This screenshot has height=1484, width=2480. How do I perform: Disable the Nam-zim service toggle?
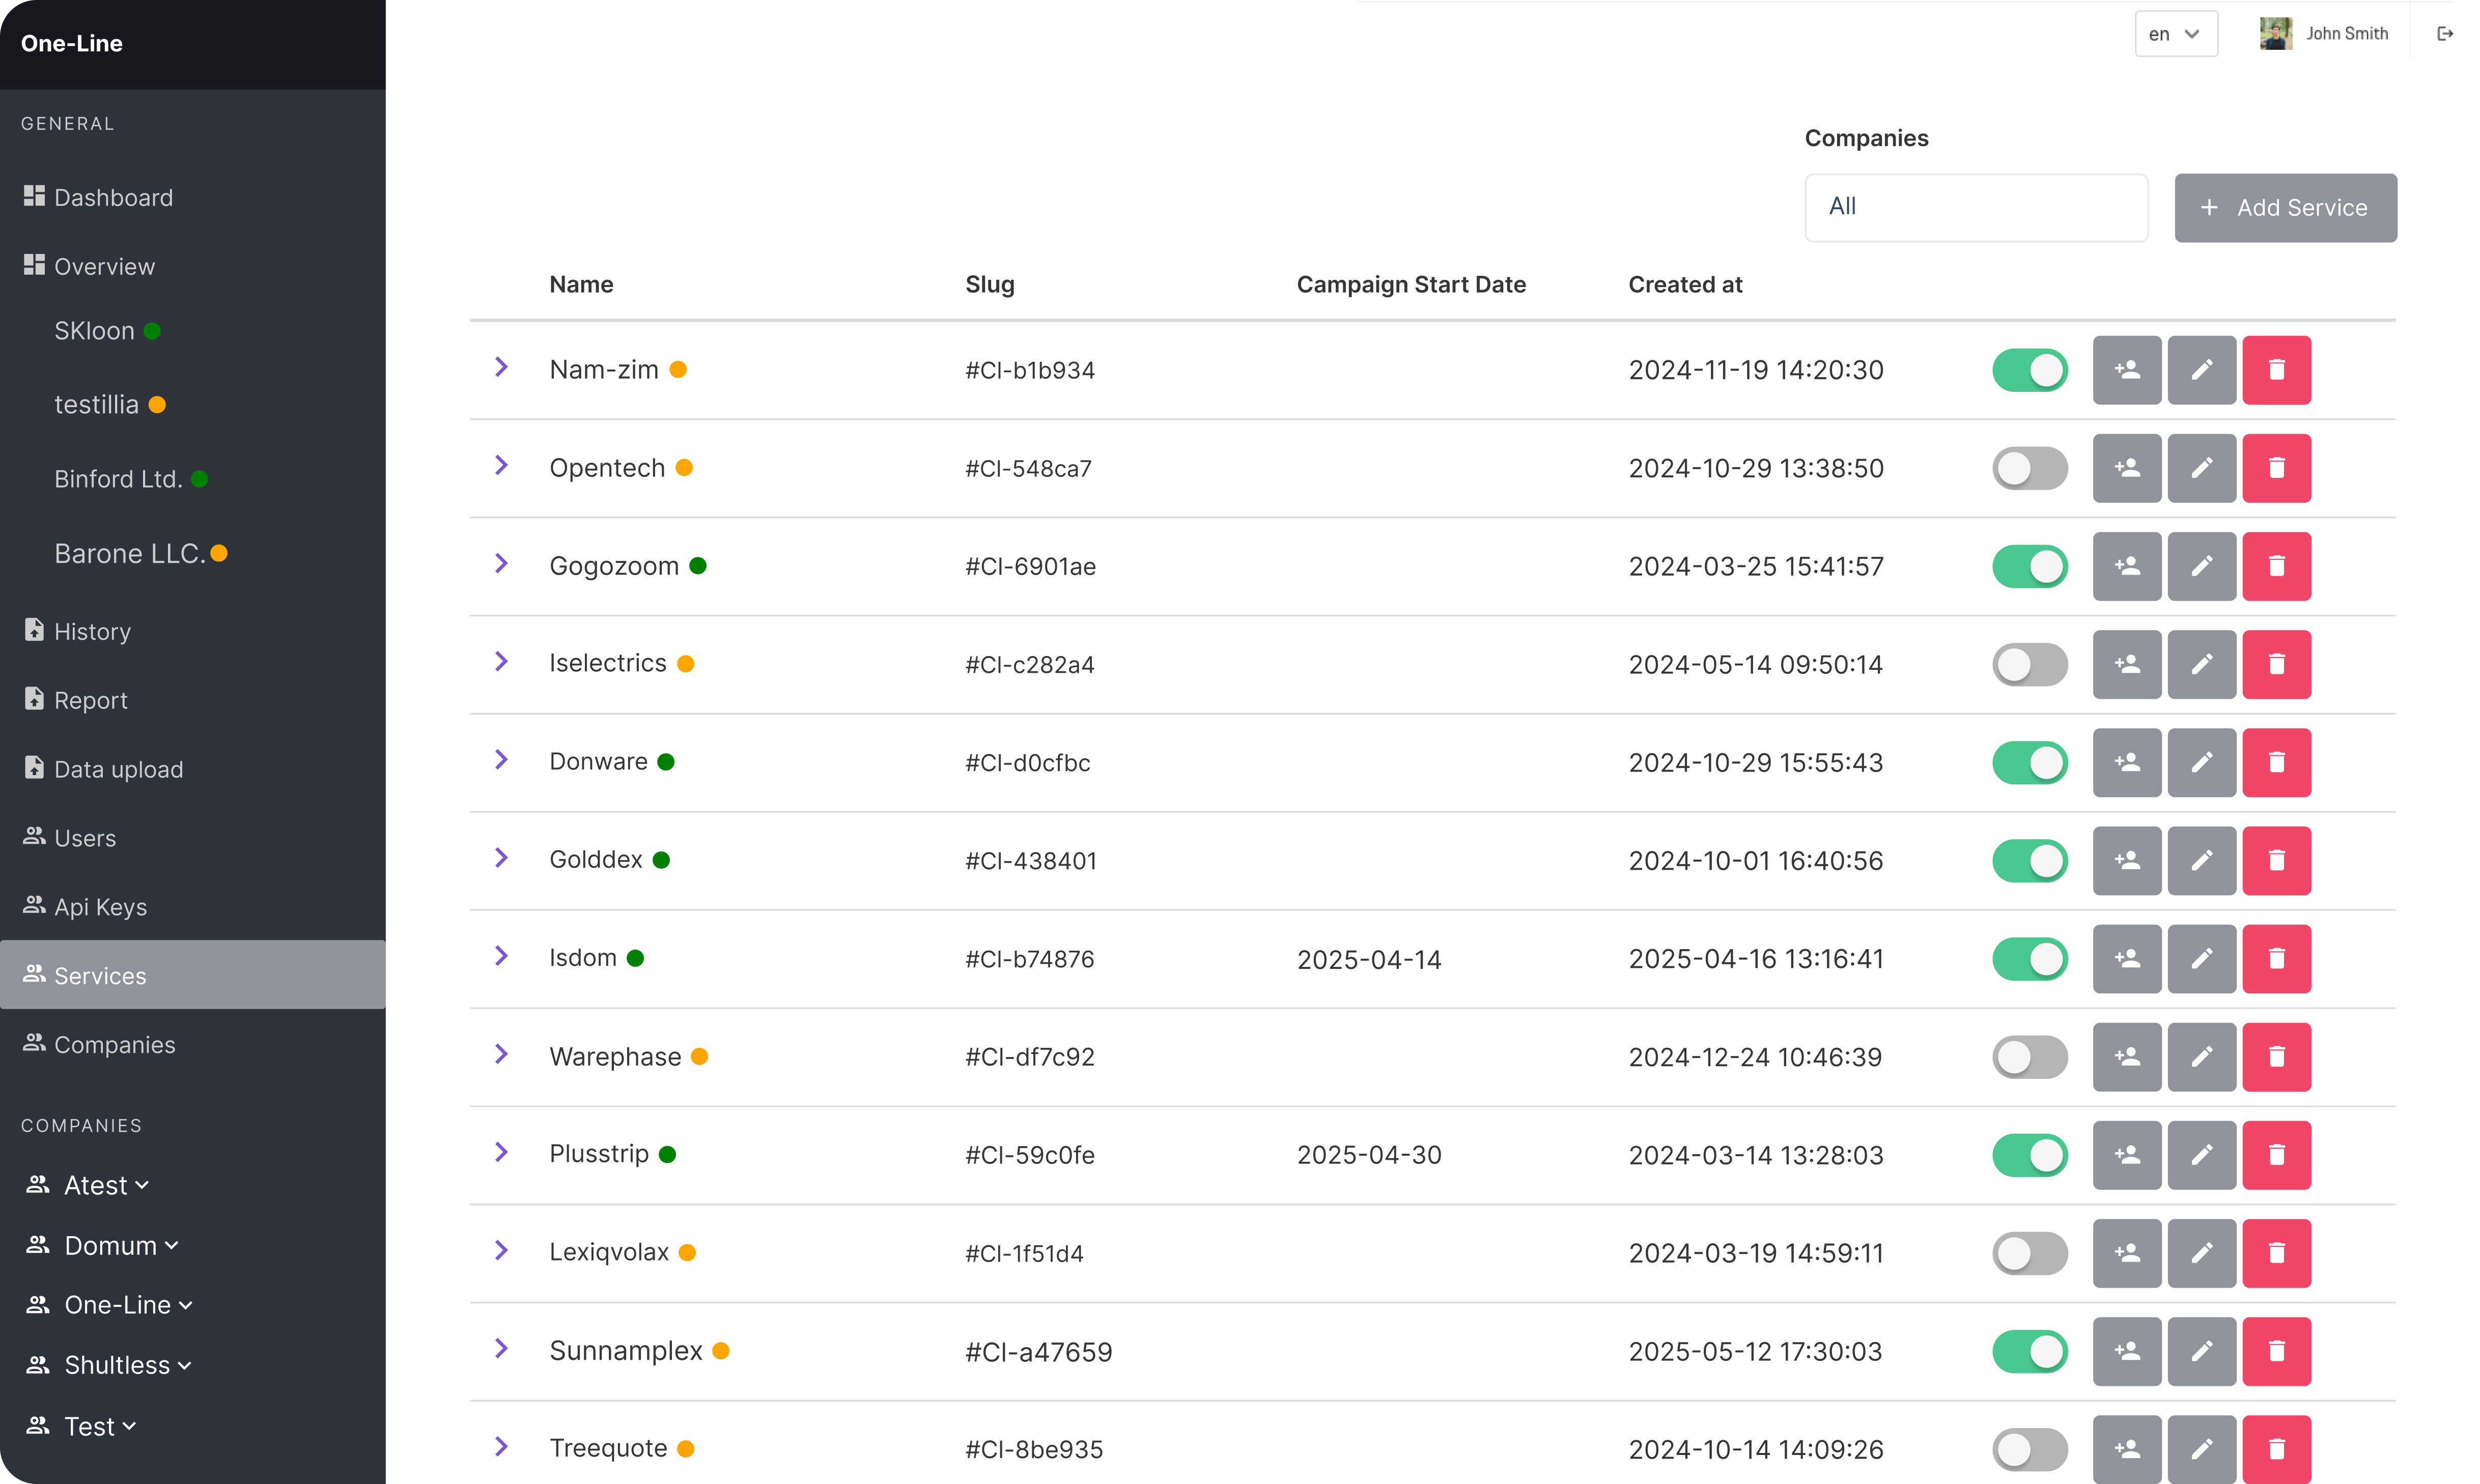click(2029, 370)
